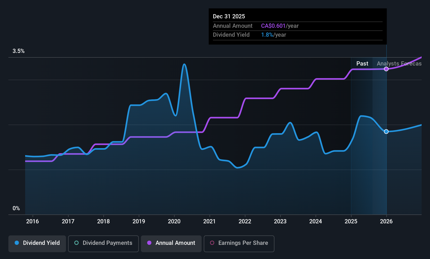Toggle the Annual Amount legend button
The width and height of the screenshot is (430, 259).
click(171, 244)
